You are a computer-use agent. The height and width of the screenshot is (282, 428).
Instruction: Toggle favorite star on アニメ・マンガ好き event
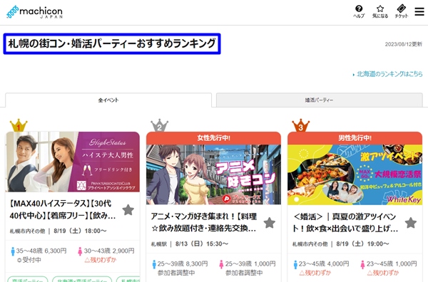pyautogui.click(x=270, y=223)
